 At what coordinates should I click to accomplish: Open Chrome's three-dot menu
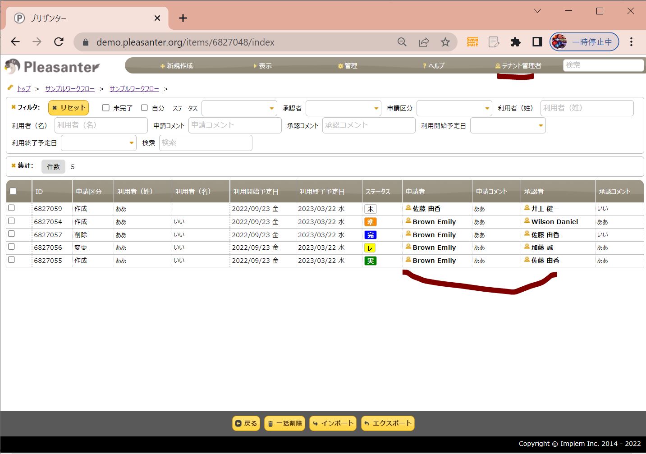pyautogui.click(x=631, y=42)
